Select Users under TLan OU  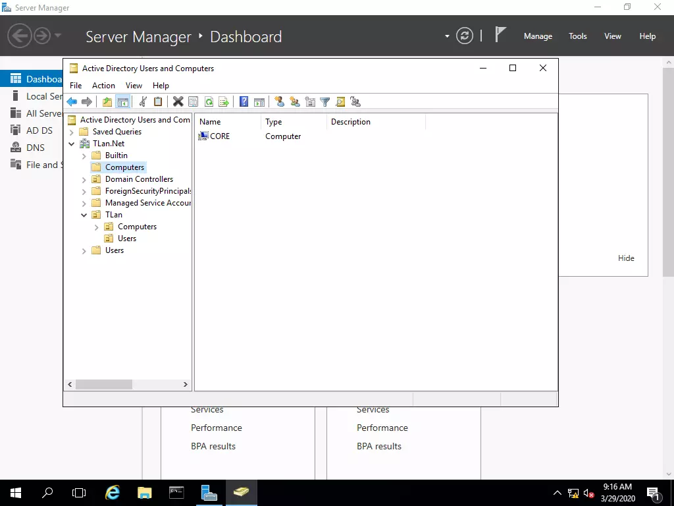point(127,239)
